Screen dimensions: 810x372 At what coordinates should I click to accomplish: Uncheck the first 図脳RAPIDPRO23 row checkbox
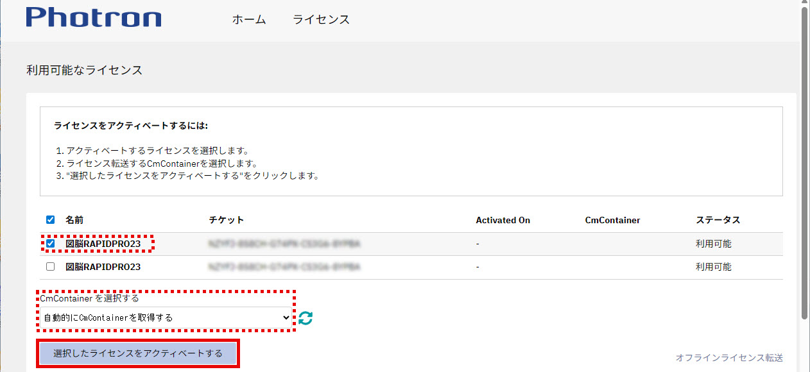pos(51,244)
